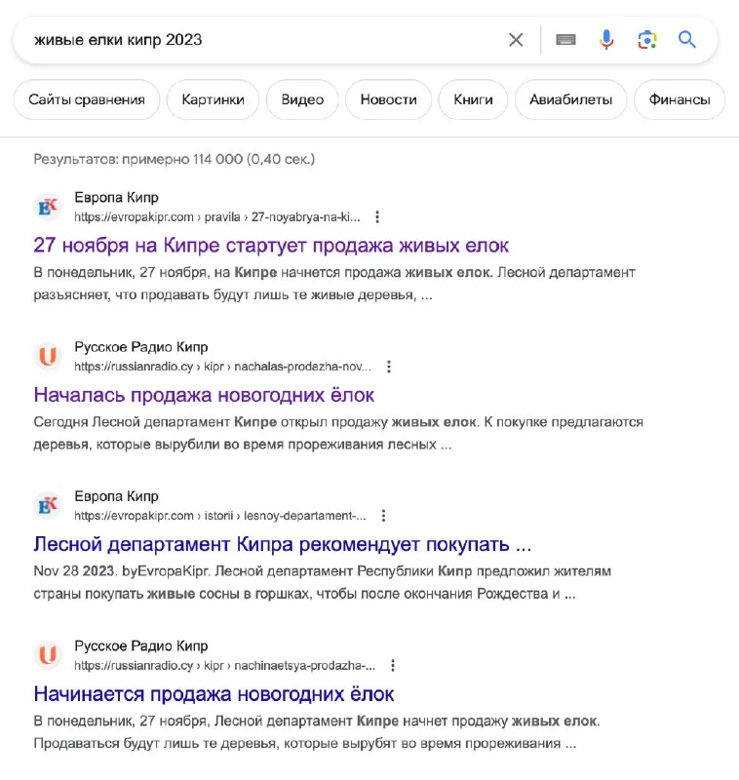Open three-dot menu beside russianradio.cy nachinaetsya-prodazha result
The width and height of the screenshot is (739, 780).
coord(393,666)
